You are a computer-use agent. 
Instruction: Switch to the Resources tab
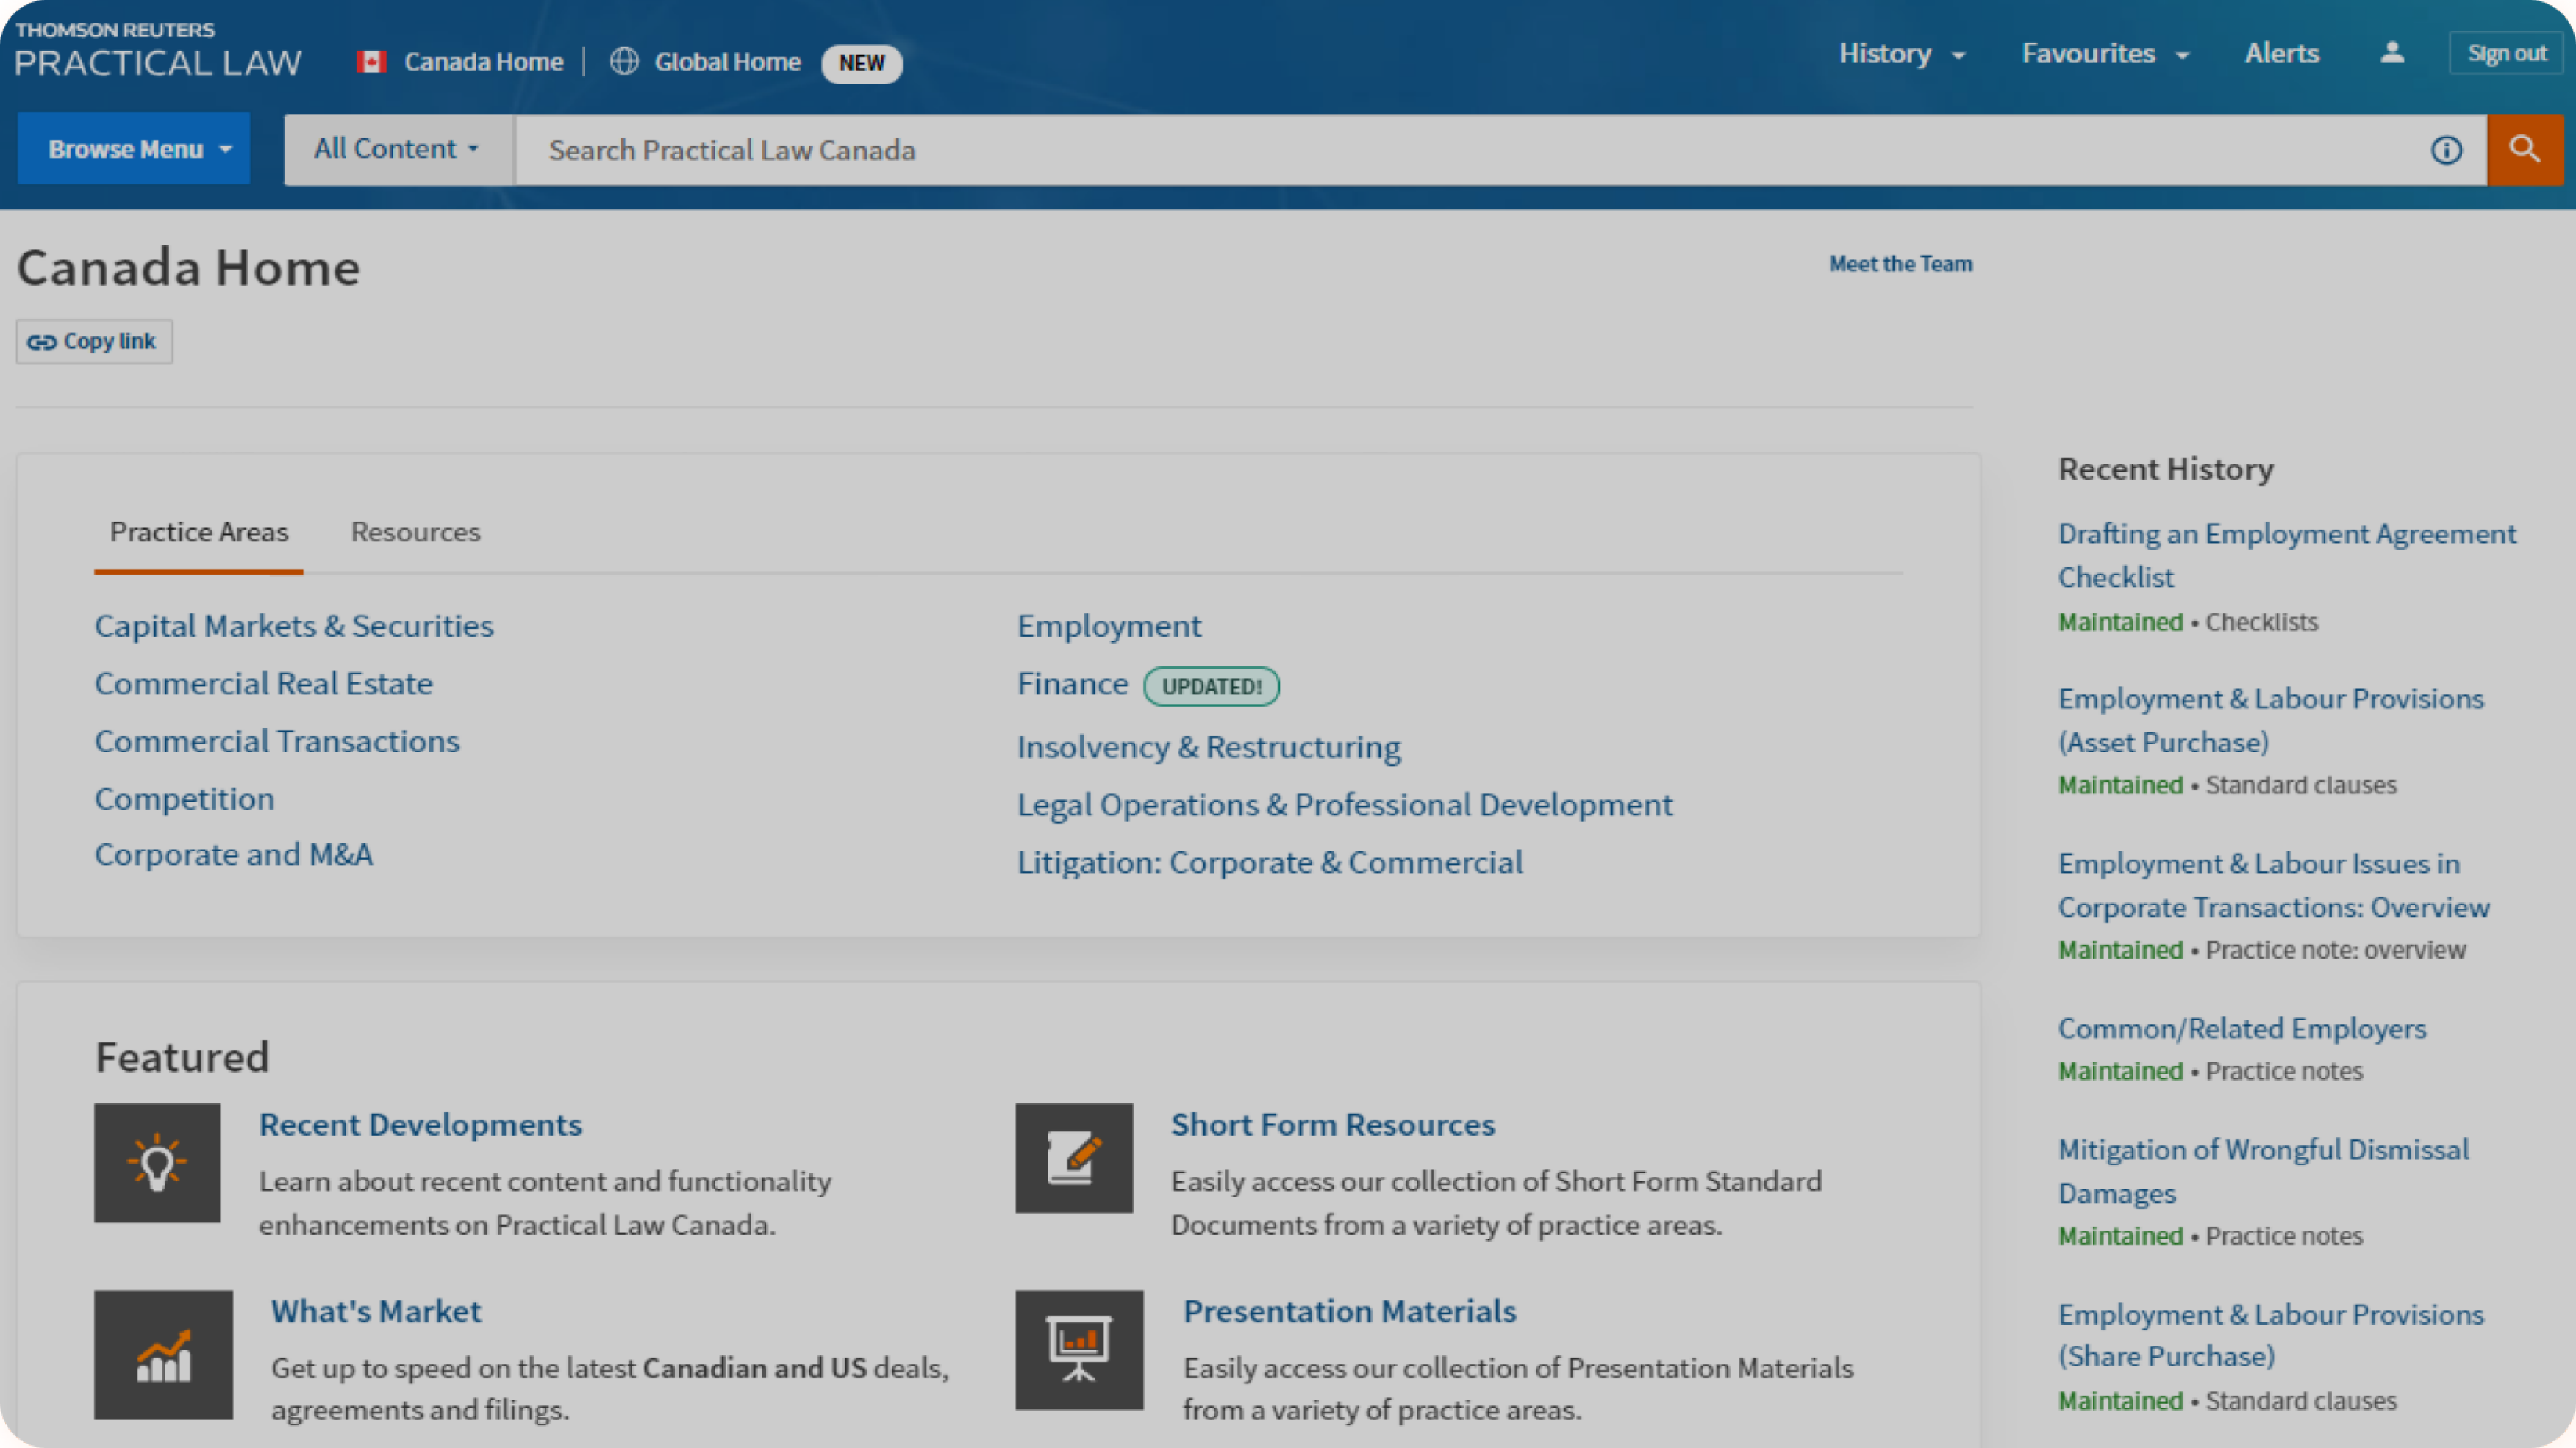tap(414, 530)
